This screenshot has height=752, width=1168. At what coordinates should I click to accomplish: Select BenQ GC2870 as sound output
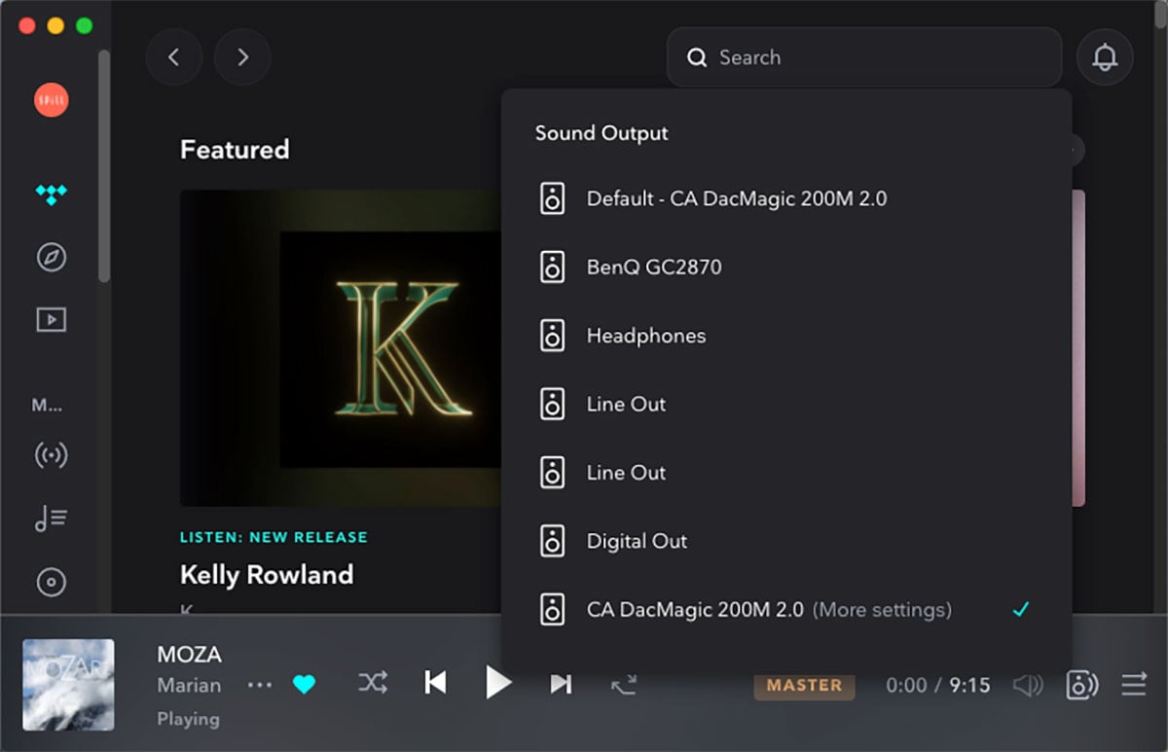[x=786, y=267]
